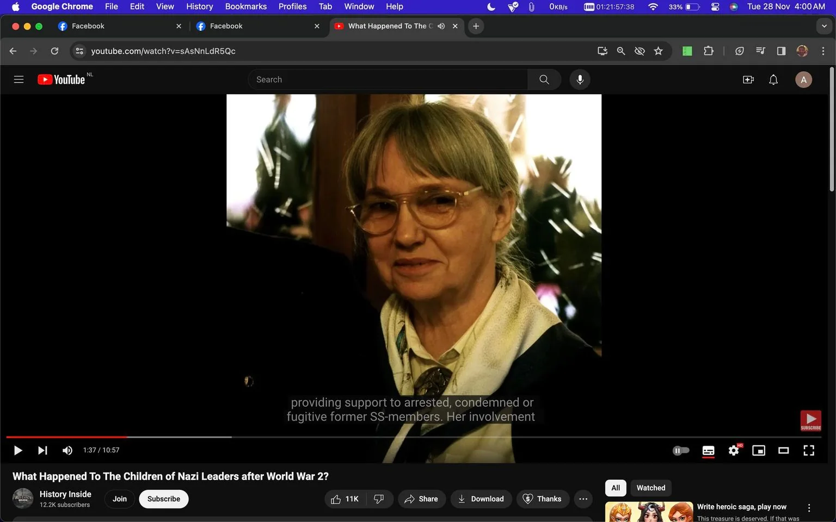Mute the video volume
Screen dimensions: 836x522
pyautogui.click(x=67, y=450)
